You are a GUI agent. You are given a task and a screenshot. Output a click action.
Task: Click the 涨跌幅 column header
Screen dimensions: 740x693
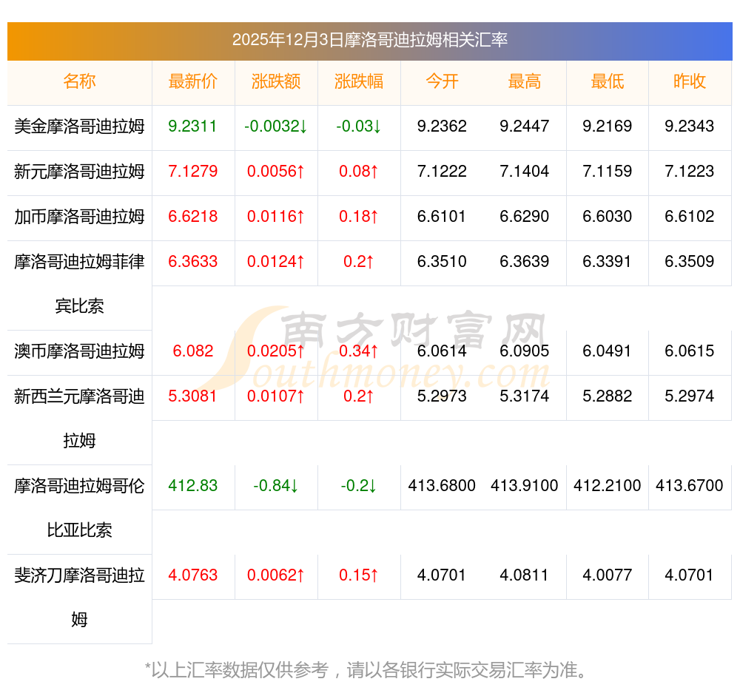click(359, 81)
